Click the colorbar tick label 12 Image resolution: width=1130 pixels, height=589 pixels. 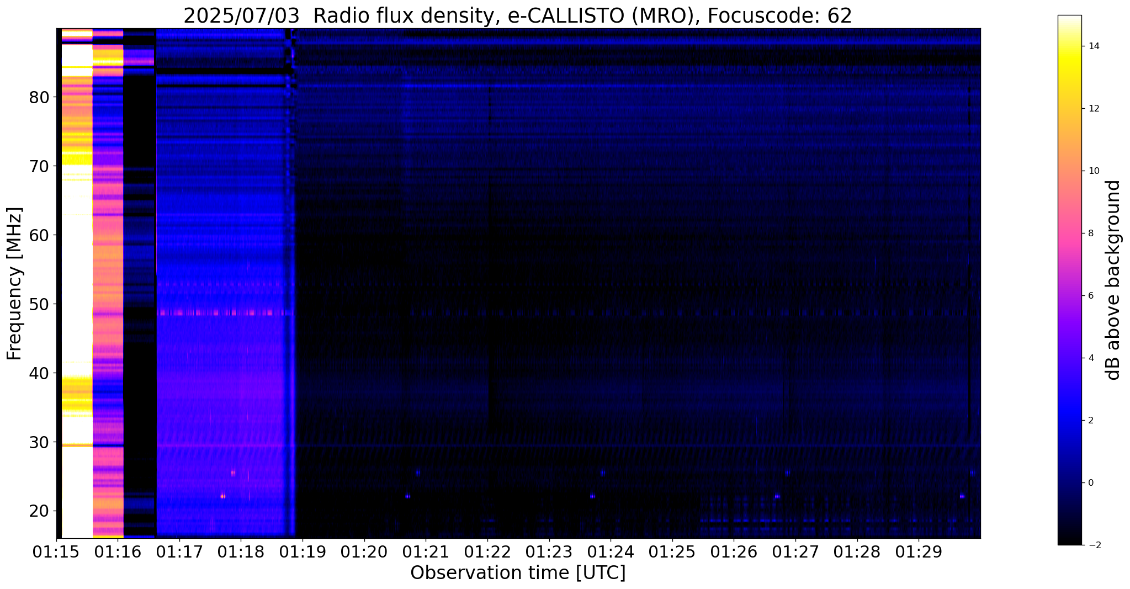(1093, 109)
